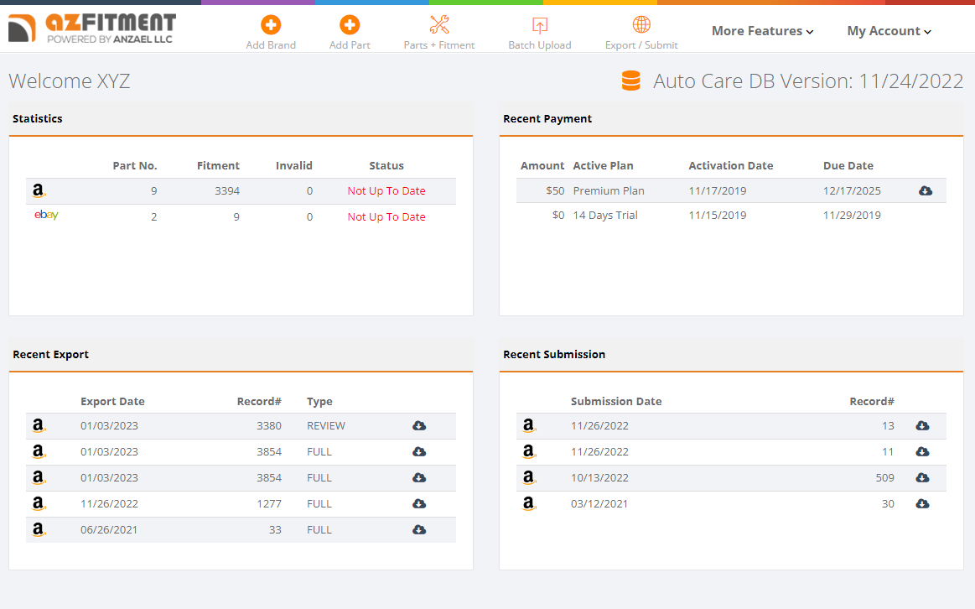
Task: Click eBay 'Not Up To Date' status
Action: click(386, 217)
